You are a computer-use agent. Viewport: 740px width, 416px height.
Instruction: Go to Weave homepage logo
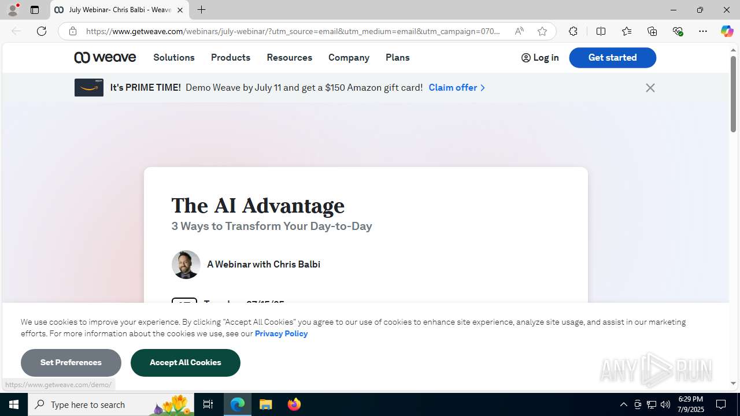(105, 57)
